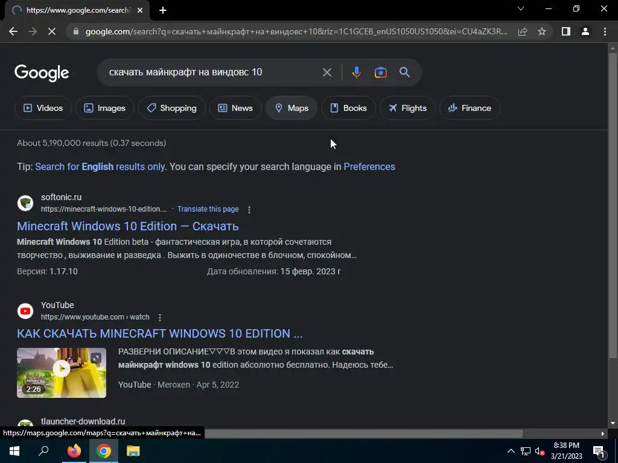Stop loading the page with X button
618x463 pixels.
52,31
